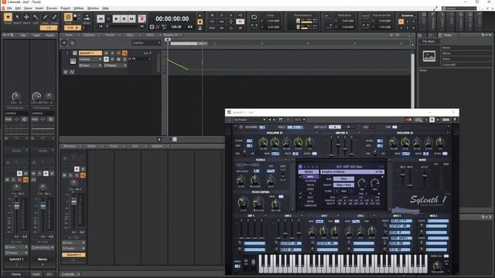The image size is (495, 278).
Task: Toggle the Punch In/Out icon
Action: [366, 16]
